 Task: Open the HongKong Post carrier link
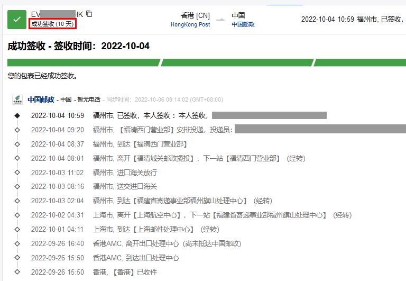click(x=190, y=24)
